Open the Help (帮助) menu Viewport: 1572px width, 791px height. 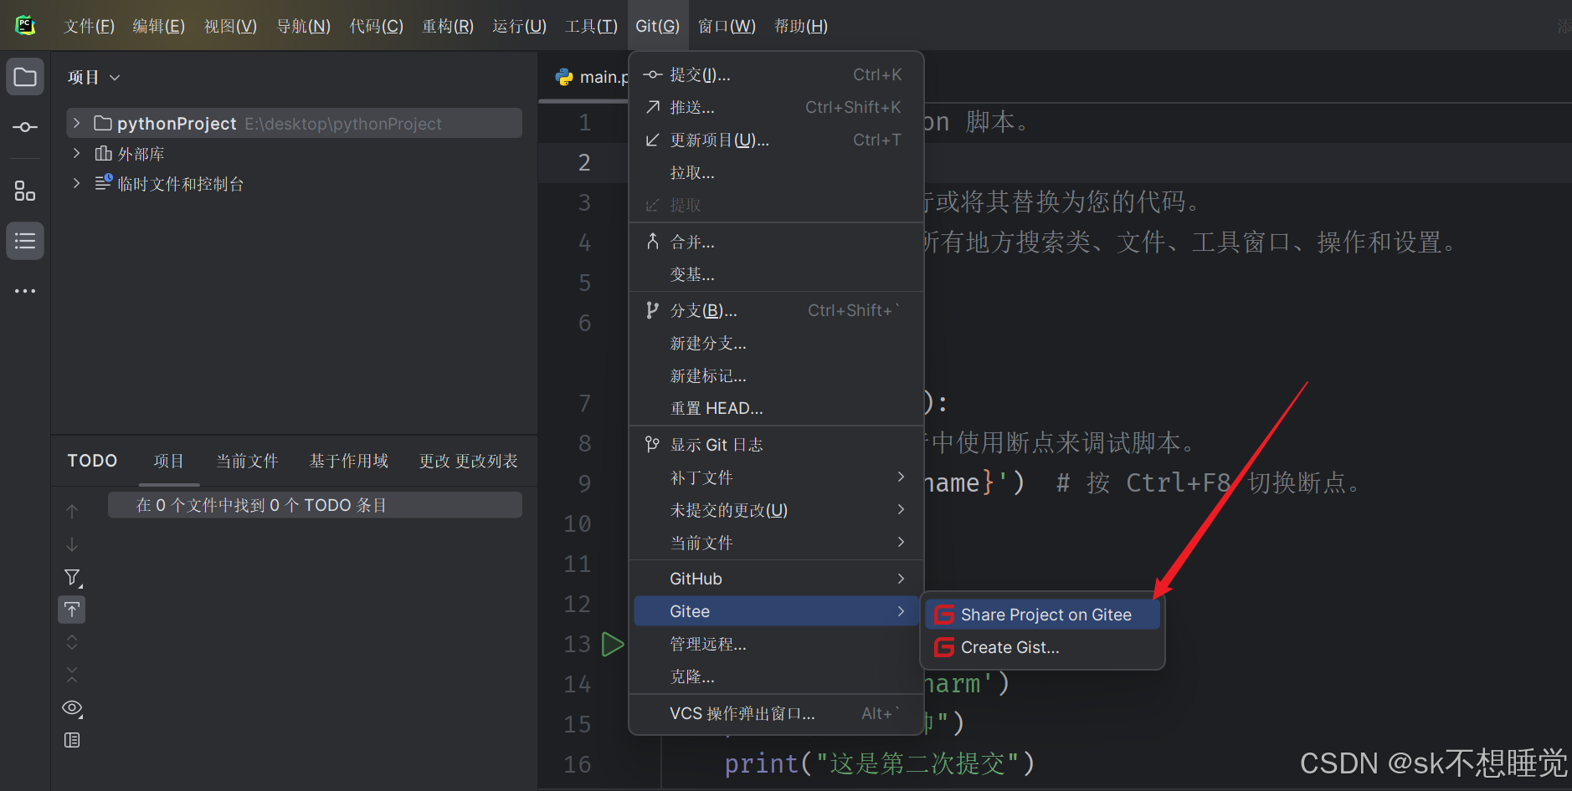coord(801,26)
